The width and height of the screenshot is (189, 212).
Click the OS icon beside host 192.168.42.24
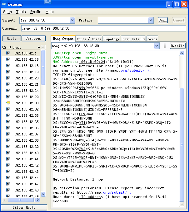click(8, 90)
